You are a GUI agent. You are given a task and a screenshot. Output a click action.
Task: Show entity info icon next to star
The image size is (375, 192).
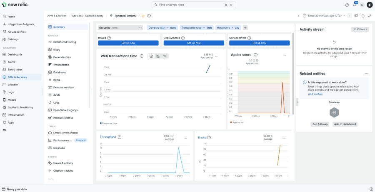click(x=149, y=16)
